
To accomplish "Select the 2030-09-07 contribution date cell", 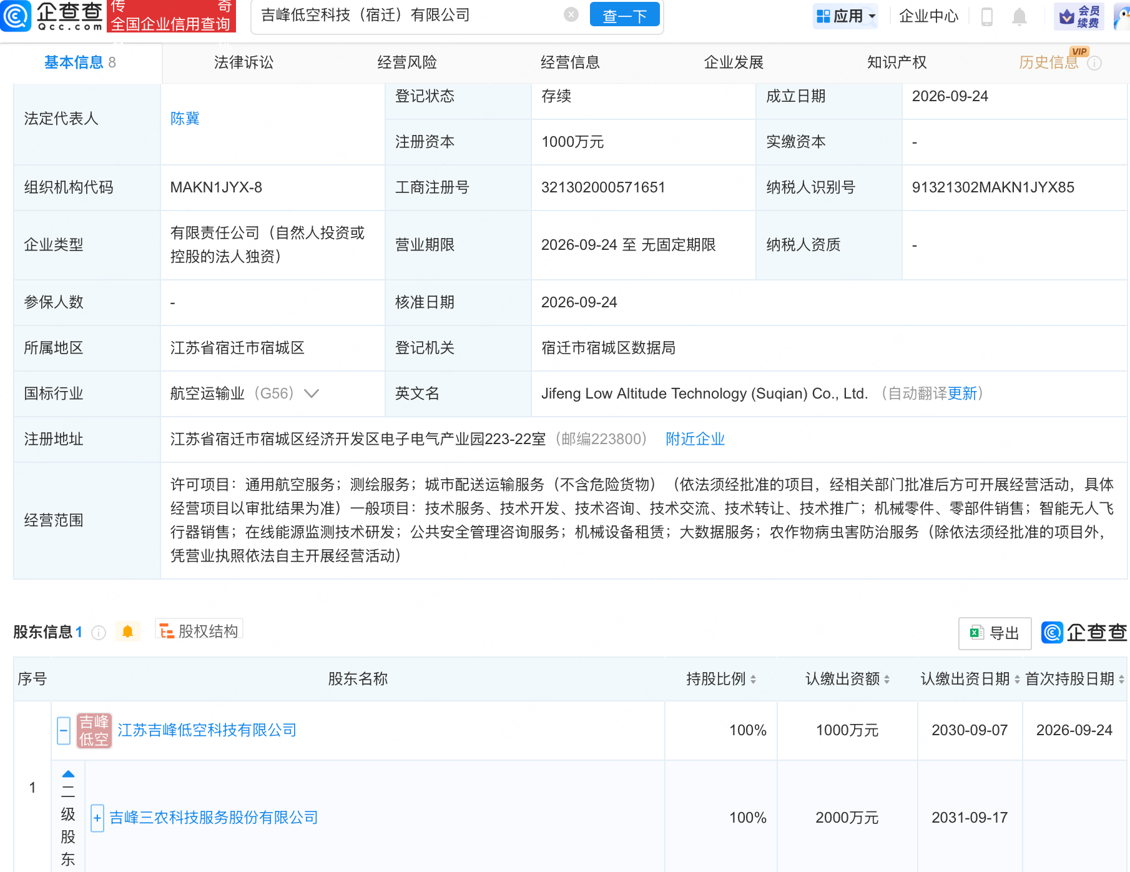I will point(970,730).
